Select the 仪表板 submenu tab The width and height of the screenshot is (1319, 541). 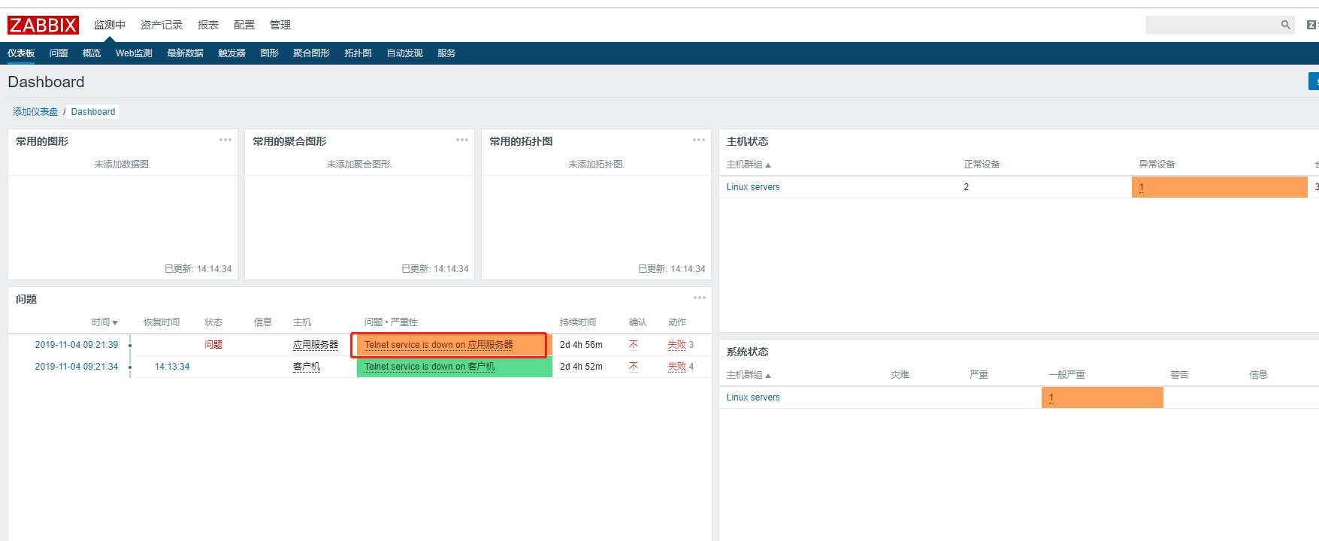21,53
